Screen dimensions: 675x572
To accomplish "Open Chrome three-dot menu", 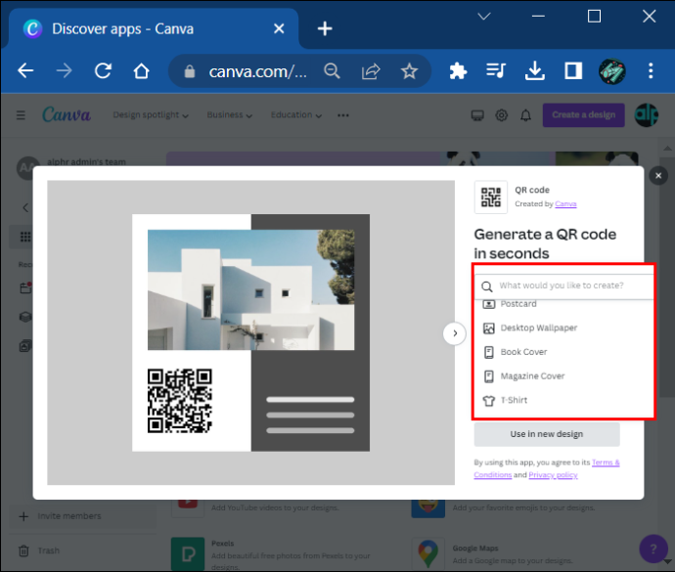I will 651,70.
